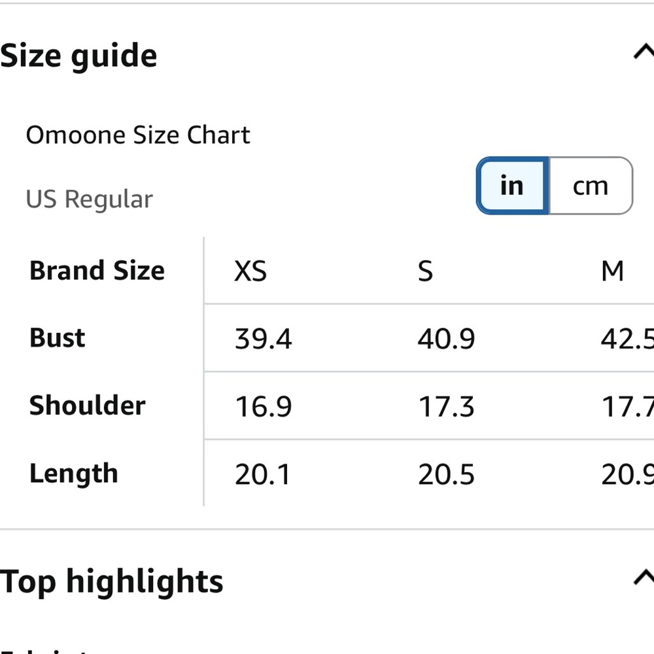This screenshot has height=654, width=654.
Task: Click the Top highlights heading
Action: click(x=111, y=581)
